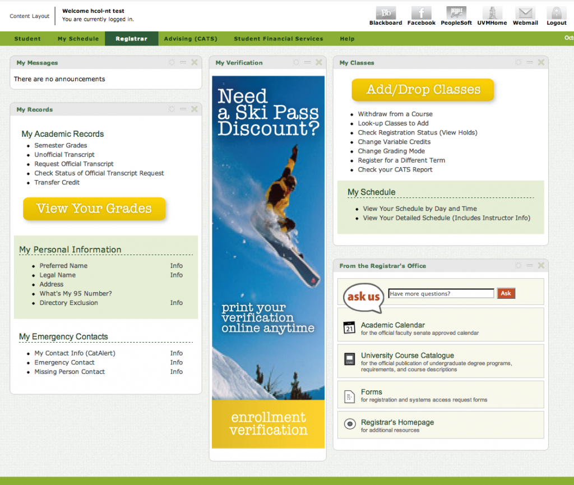Click the Have more questions field

click(441, 293)
